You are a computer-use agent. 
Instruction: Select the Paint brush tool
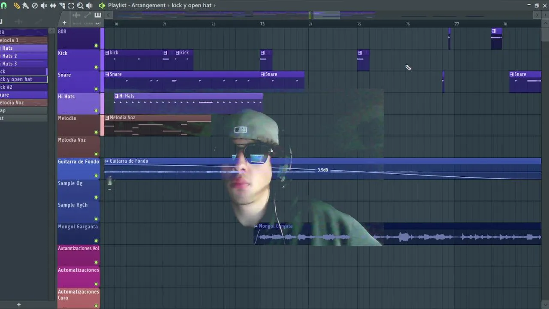25,6
